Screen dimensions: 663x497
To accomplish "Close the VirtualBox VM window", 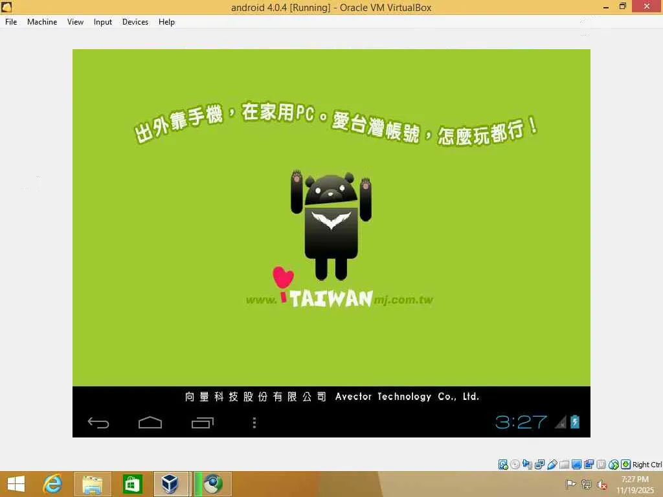I will tap(647, 6).
